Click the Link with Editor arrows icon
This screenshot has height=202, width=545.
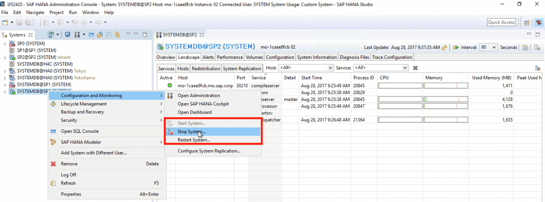[x=117, y=35]
